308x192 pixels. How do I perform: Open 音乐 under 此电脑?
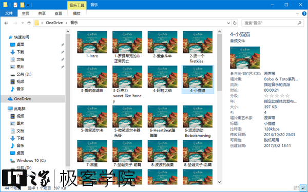pos(20,145)
